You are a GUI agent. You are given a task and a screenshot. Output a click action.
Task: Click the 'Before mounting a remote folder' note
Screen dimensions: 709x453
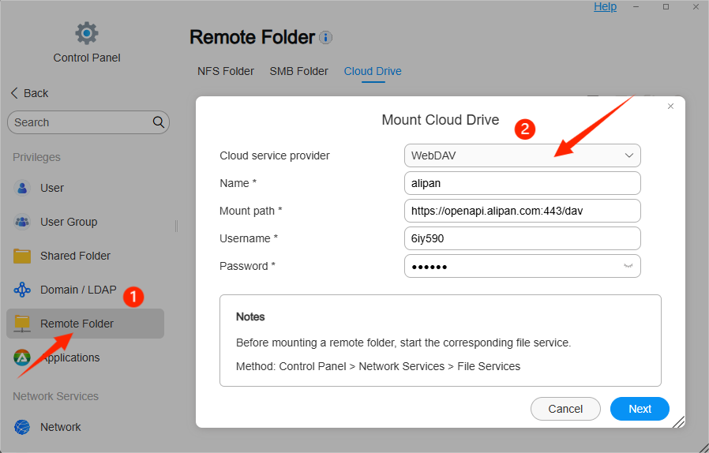click(x=403, y=343)
